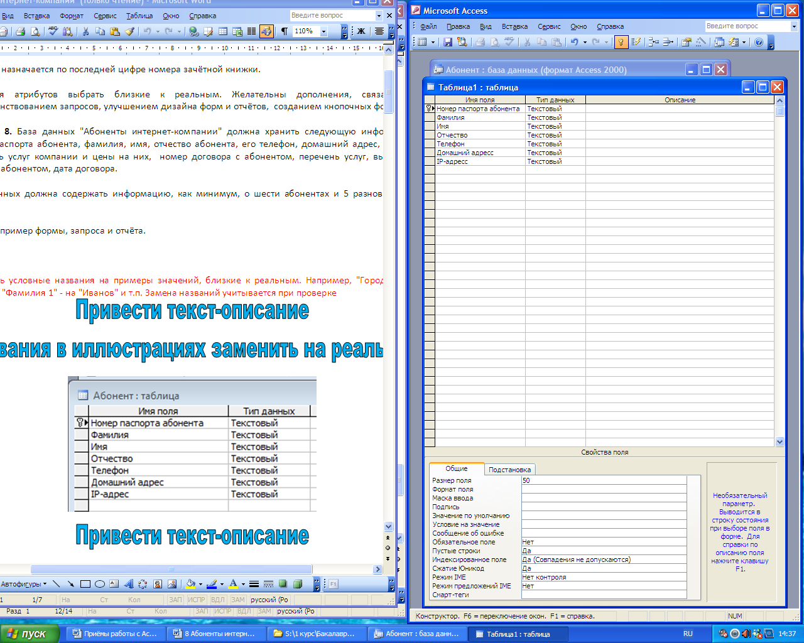
Task: Click the Insert Table icon in Word
Action: (x=223, y=31)
